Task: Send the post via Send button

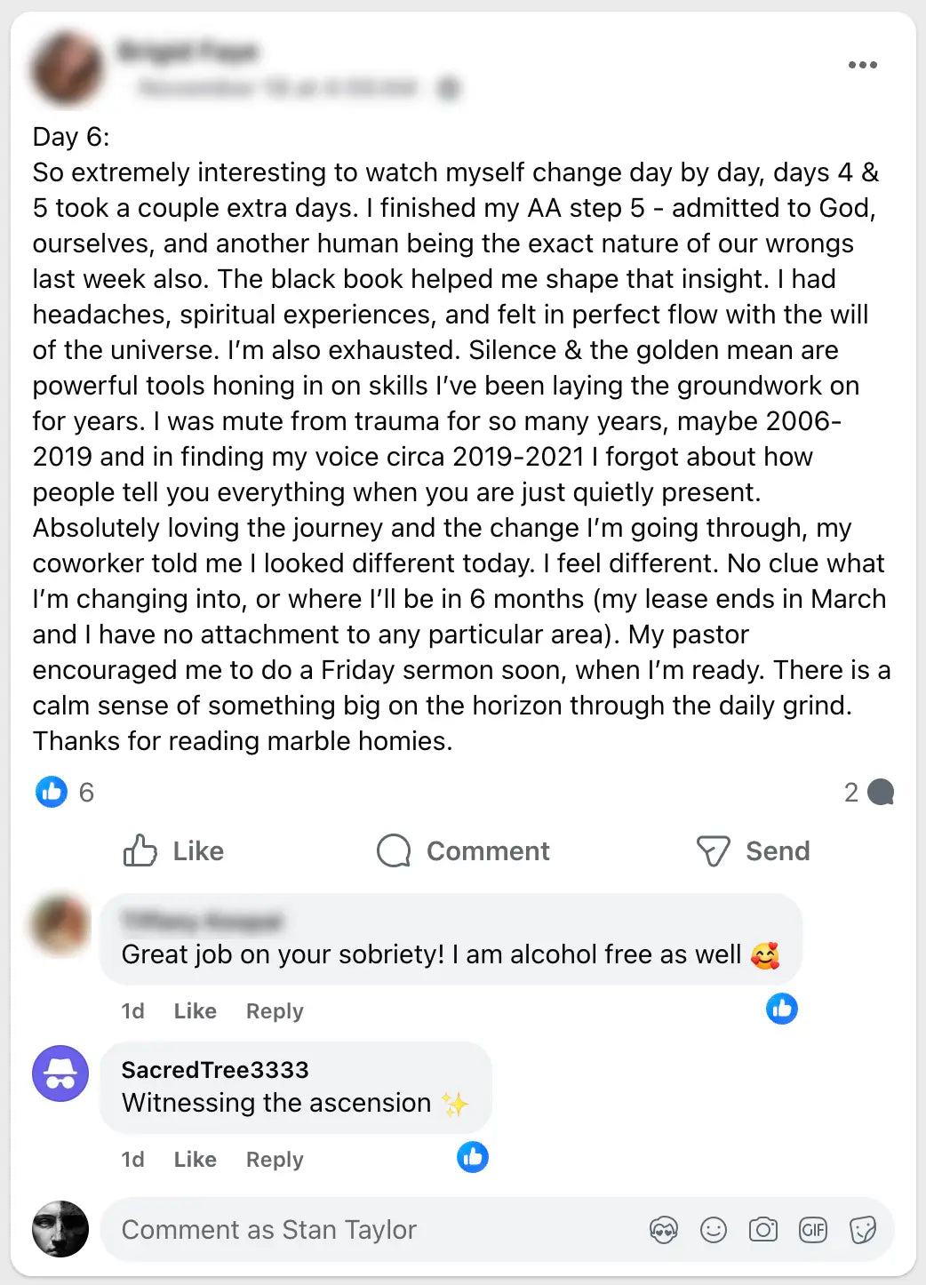Action: 754,851
